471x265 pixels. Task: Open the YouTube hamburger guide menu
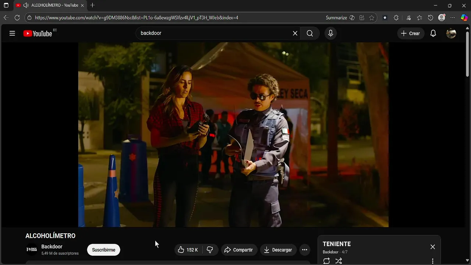(12, 33)
